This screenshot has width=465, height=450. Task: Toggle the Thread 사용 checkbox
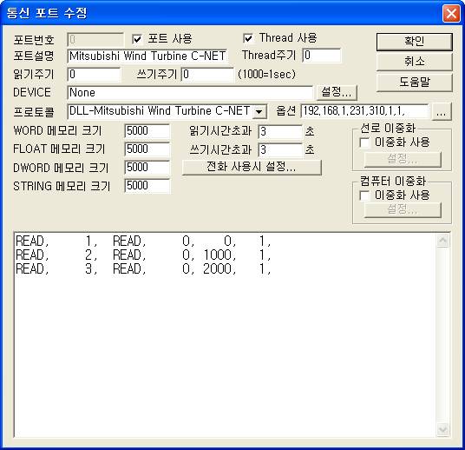pos(248,38)
